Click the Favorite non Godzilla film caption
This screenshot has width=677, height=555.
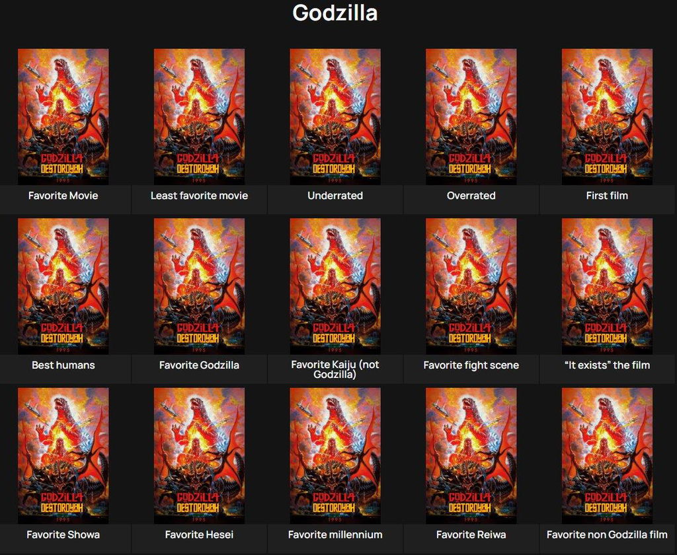[x=607, y=535]
